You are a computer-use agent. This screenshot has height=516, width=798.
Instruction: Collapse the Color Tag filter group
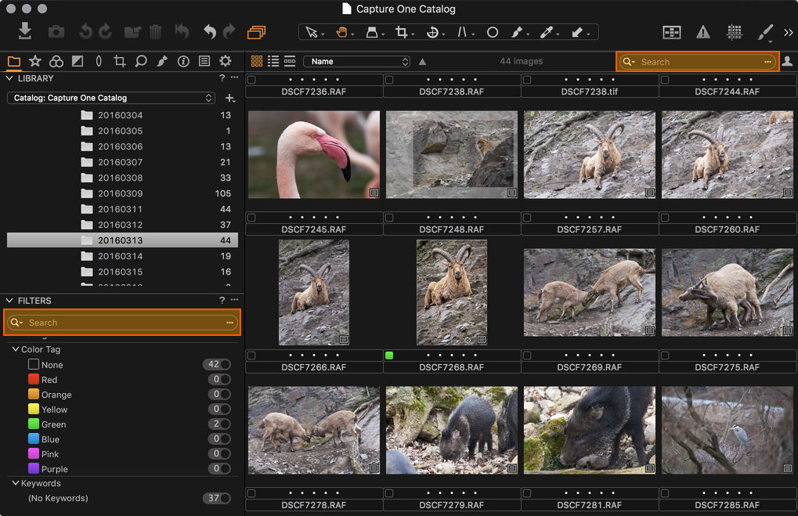[15, 349]
